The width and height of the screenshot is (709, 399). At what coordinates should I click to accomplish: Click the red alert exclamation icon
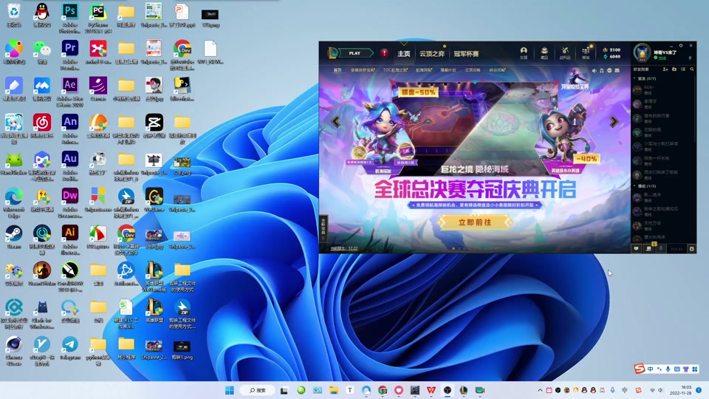384,53
